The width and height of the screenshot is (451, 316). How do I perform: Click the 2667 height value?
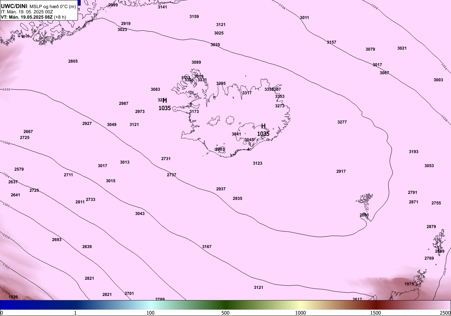coord(28,132)
